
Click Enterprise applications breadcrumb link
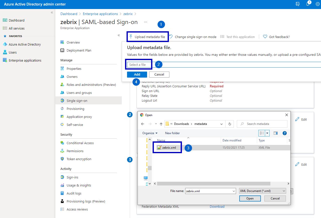click(100, 14)
